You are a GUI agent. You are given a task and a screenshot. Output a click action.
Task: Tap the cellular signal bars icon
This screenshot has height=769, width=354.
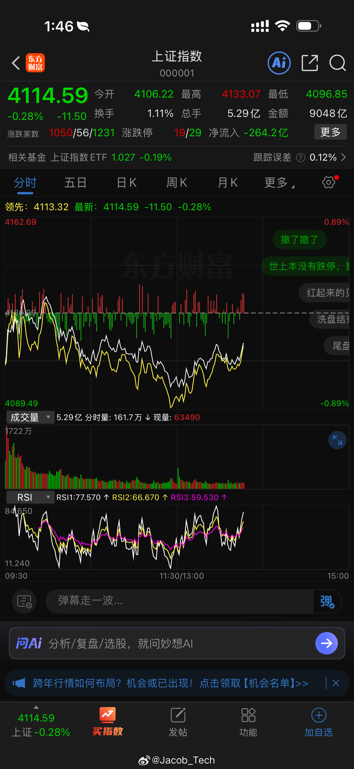coord(260,26)
